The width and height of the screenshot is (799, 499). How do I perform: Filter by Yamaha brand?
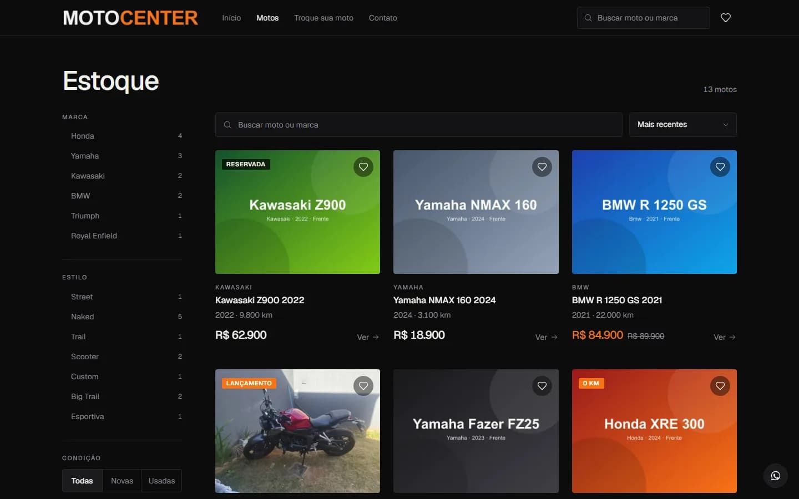(122, 156)
